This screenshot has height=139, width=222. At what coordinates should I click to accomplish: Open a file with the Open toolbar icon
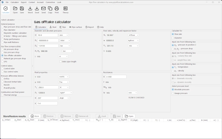point(15,10)
